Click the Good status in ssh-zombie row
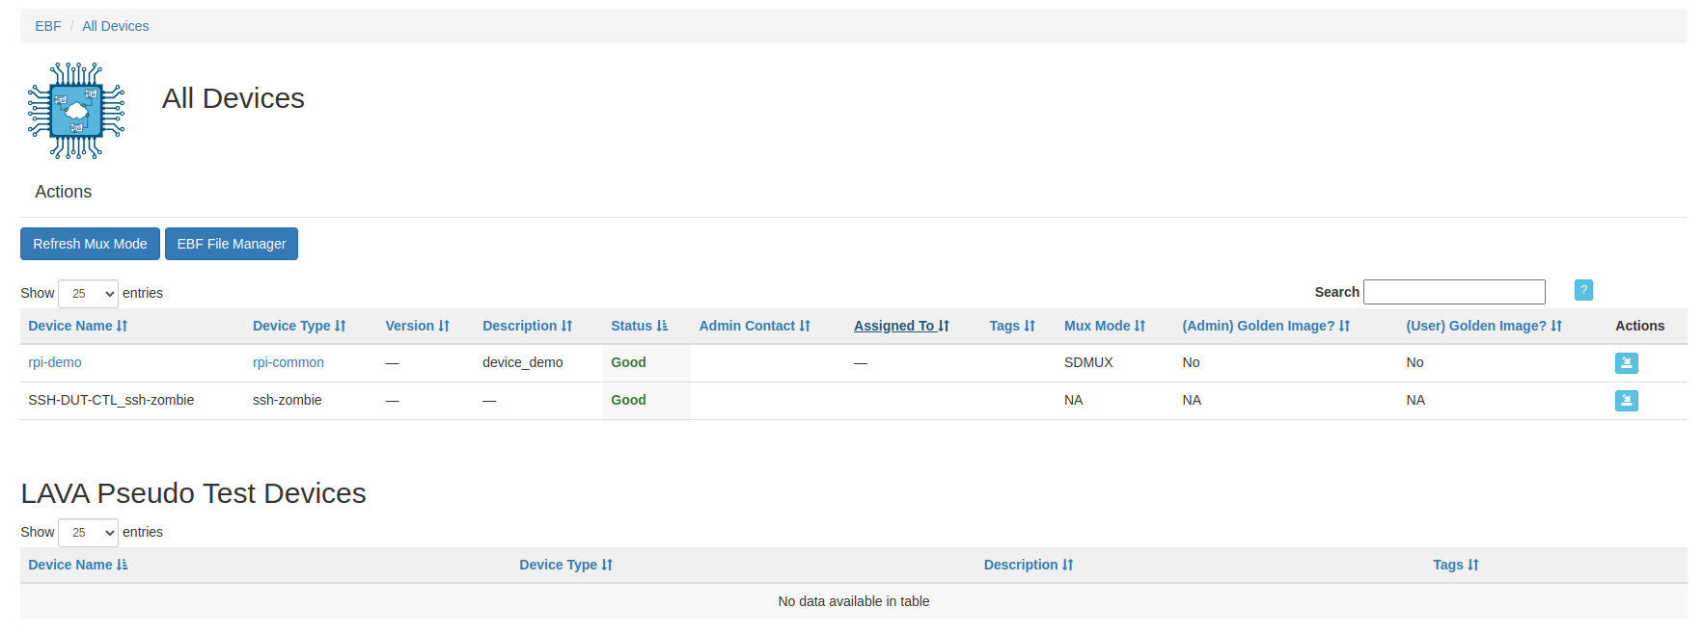 [628, 400]
